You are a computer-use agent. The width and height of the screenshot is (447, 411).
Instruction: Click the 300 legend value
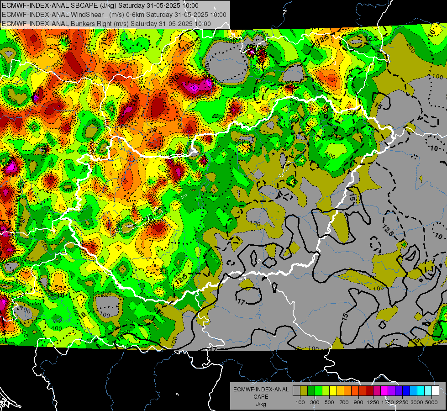[315, 402]
